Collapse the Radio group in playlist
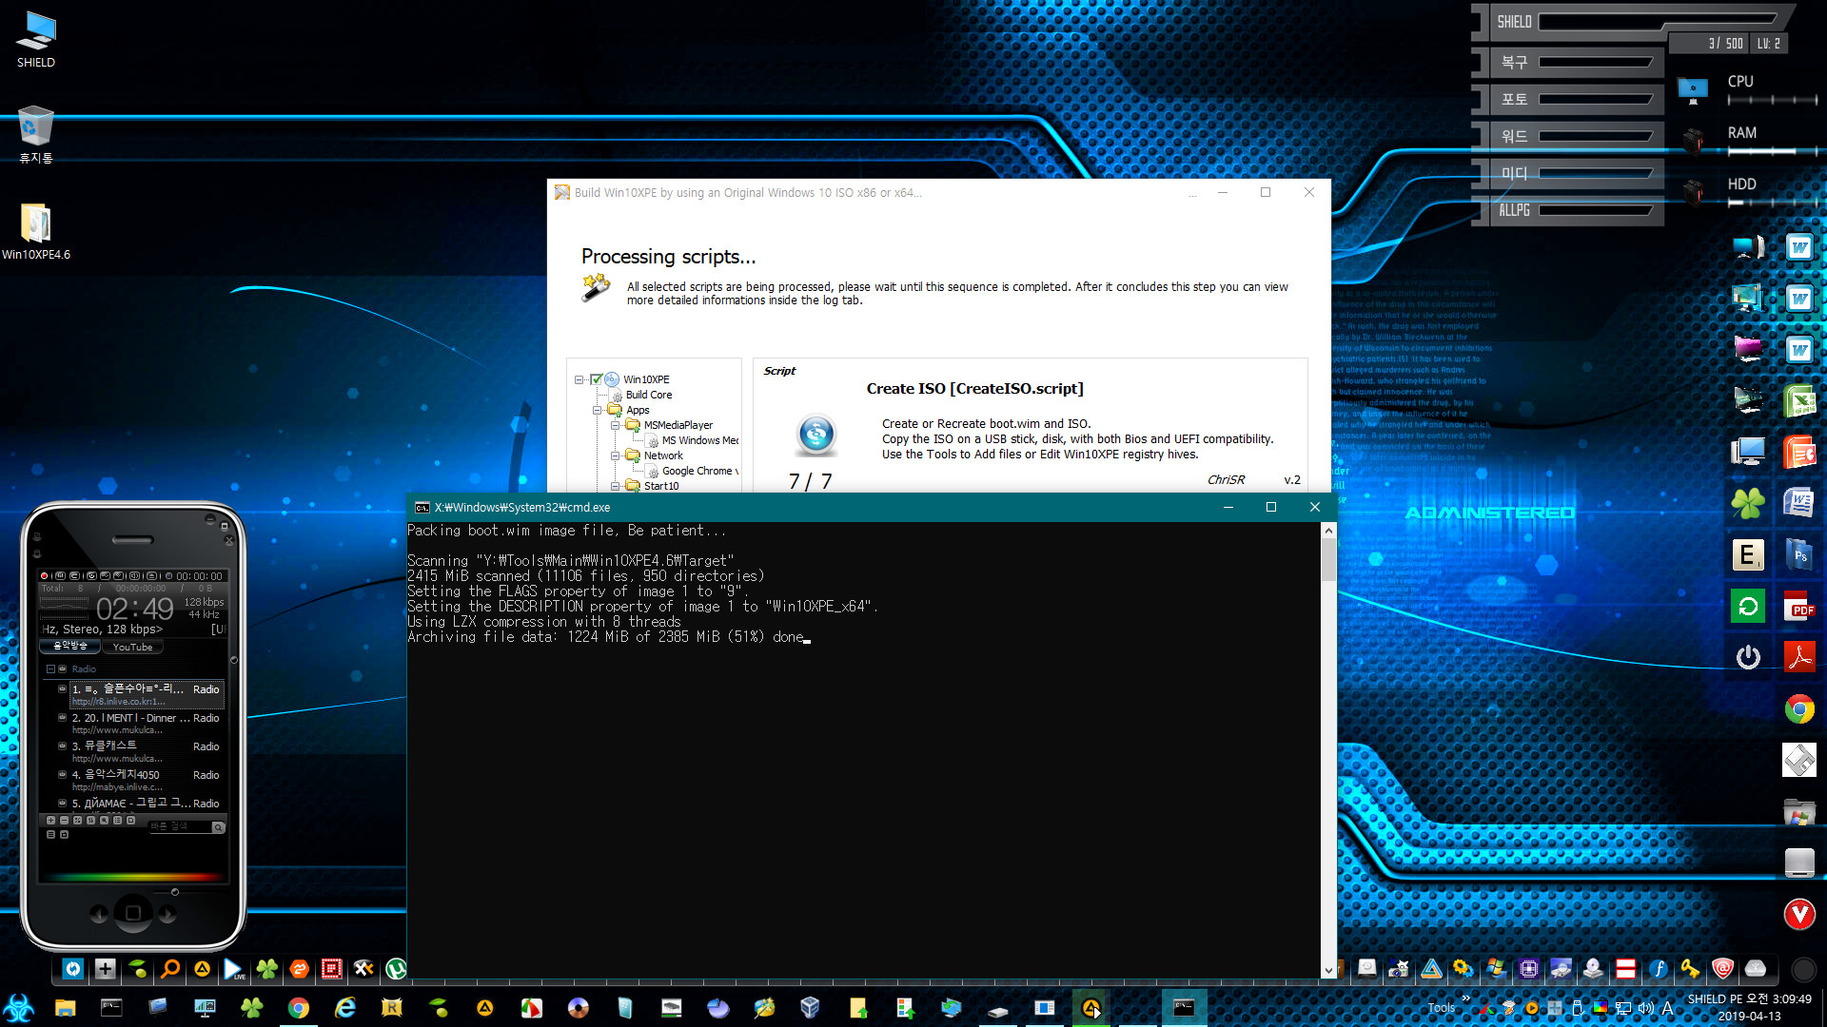This screenshot has width=1827, height=1027. point(50,669)
